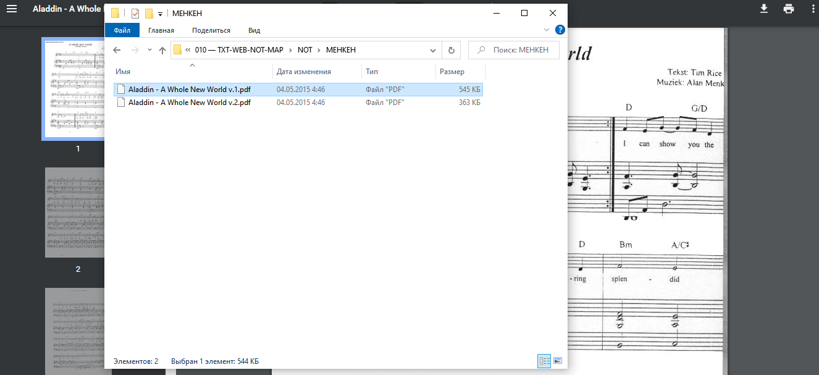Minimize the МЕНКЕН Explorer window
This screenshot has width=819, height=375.
[496, 13]
